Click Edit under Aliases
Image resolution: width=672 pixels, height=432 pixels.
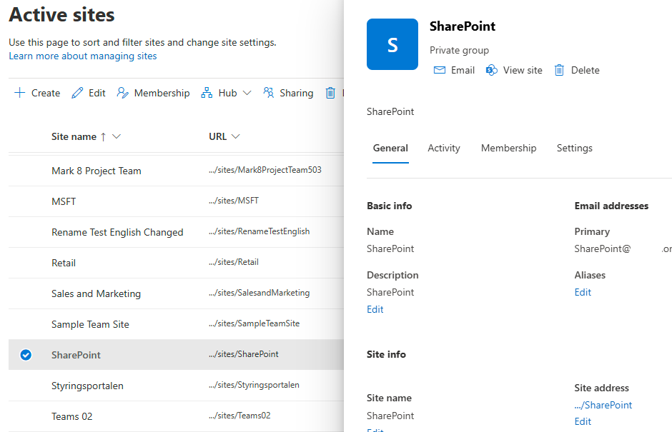click(x=583, y=292)
